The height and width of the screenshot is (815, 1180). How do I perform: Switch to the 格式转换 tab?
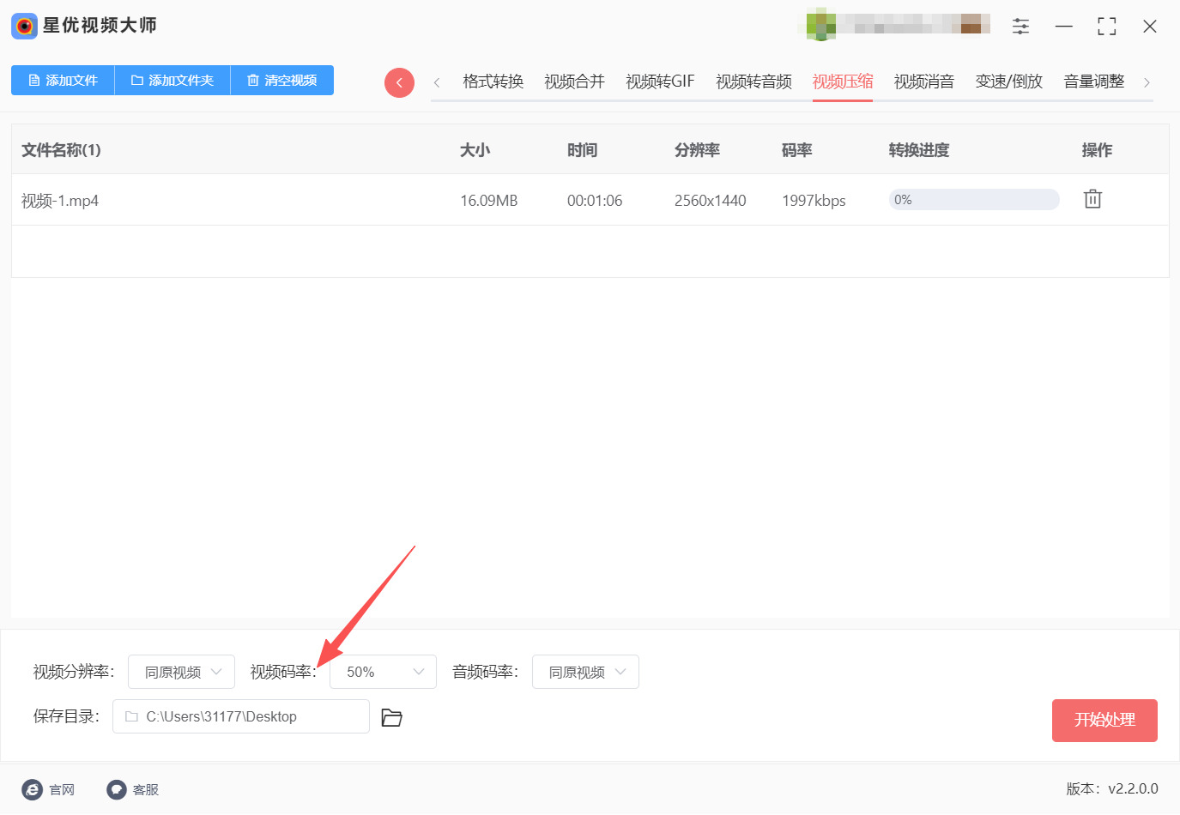tap(493, 81)
